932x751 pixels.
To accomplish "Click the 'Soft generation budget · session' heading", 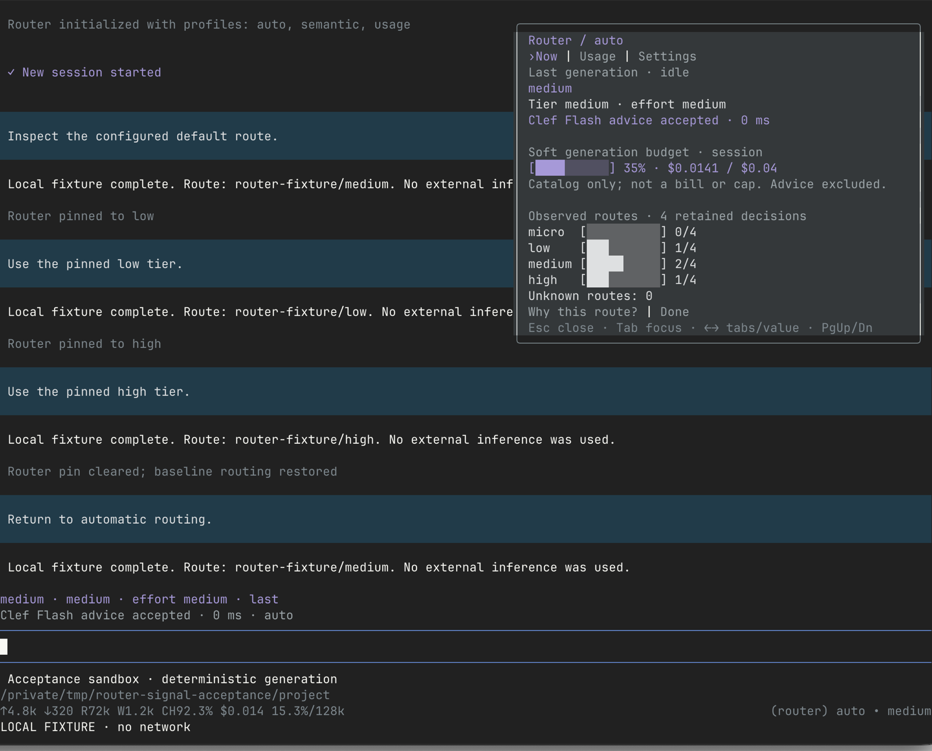I will click(645, 152).
